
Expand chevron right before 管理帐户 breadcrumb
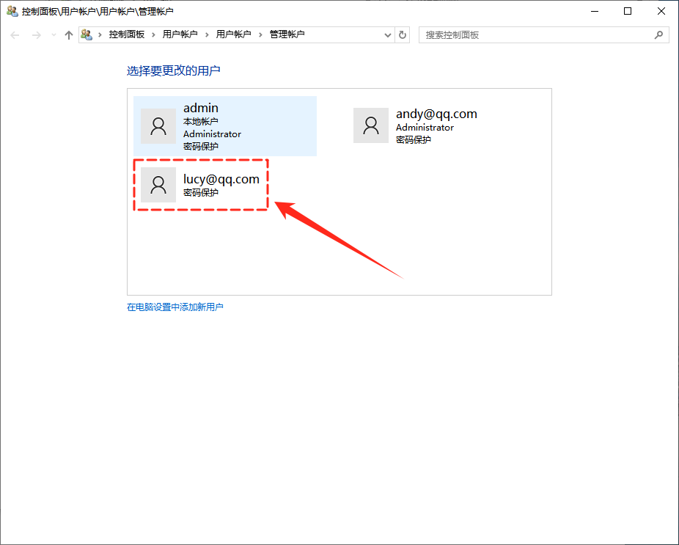tap(261, 34)
